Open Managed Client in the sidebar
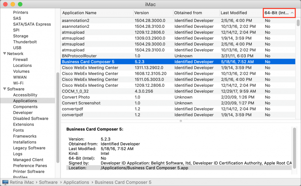Screen dimensions: 301x186 tap(28, 160)
